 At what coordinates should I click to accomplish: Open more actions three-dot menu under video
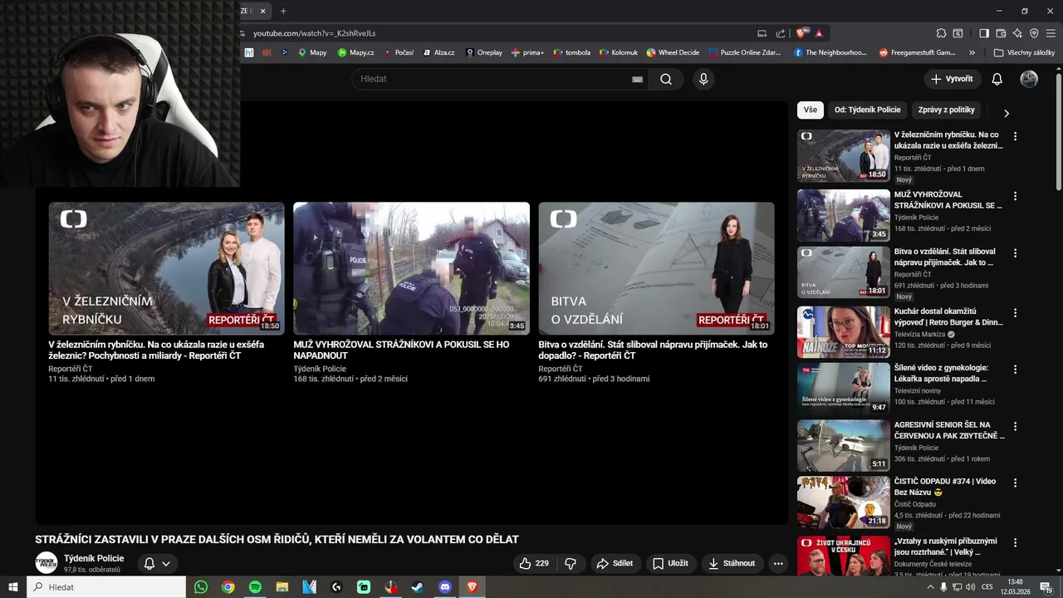pos(778,563)
